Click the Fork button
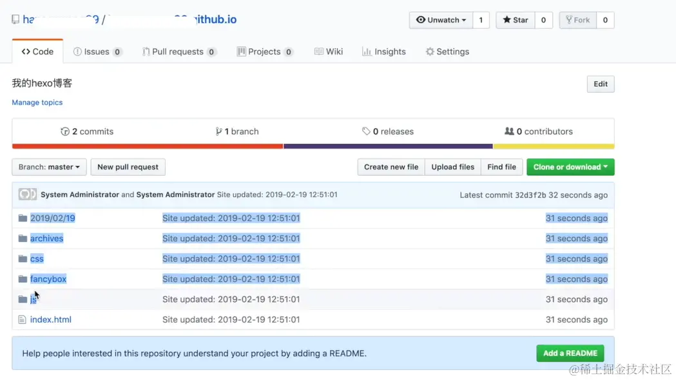 click(x=578, y=20)
